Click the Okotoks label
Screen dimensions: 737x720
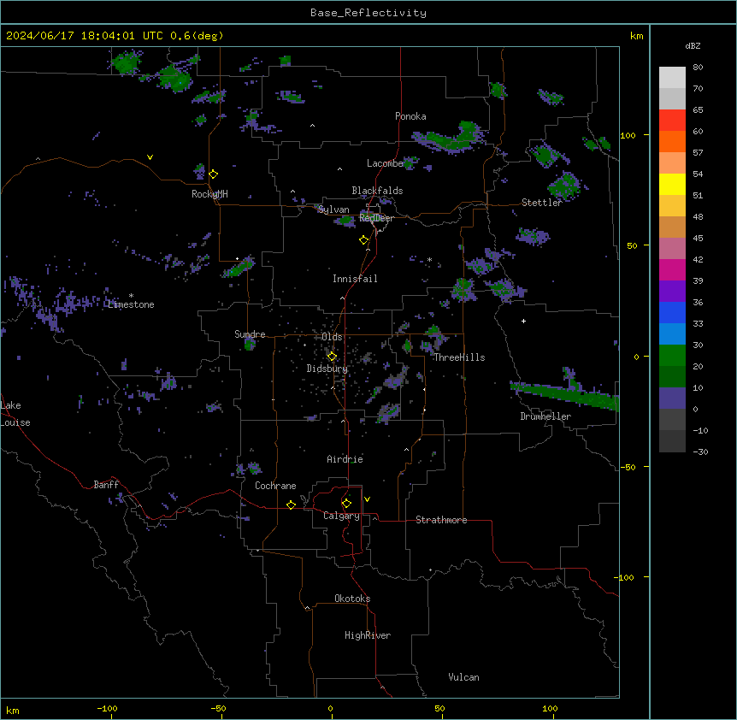(x=352, y=599)
